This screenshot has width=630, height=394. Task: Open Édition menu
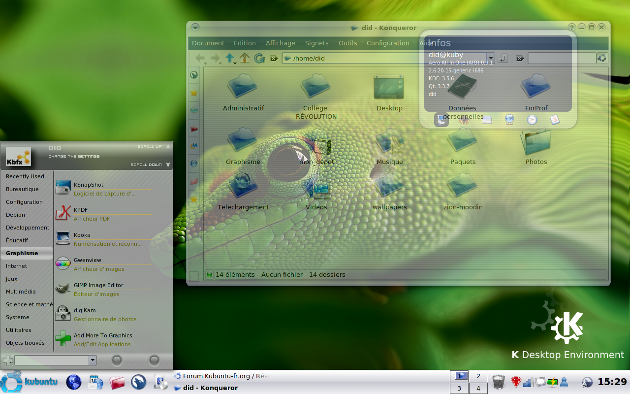tap(245, 43)
